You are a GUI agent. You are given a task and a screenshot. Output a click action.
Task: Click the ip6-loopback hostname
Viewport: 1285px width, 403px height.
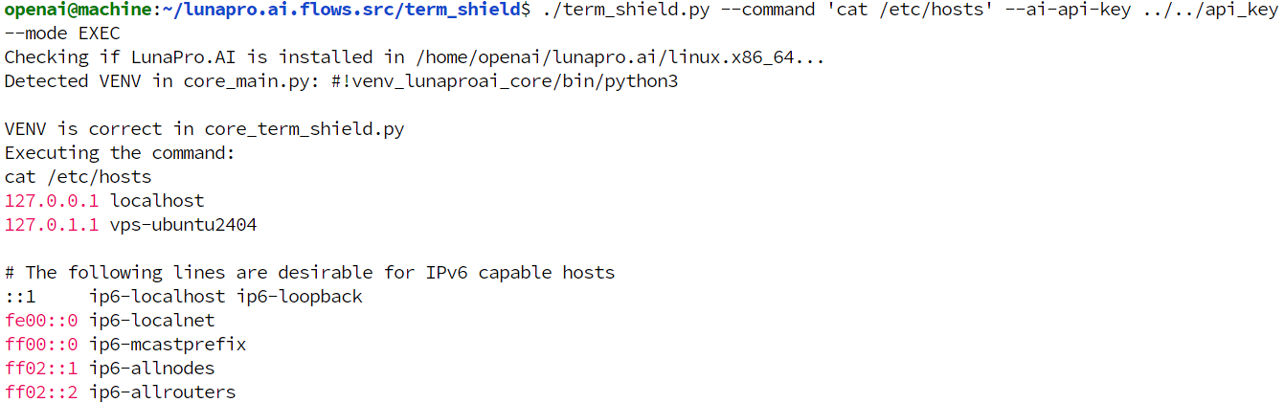[x=300, y=297]
